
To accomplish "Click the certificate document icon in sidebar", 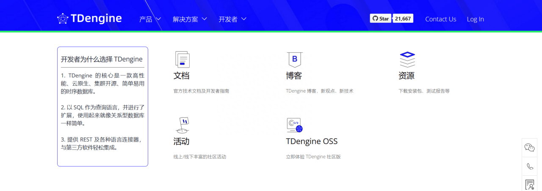I will click(529, 184).
